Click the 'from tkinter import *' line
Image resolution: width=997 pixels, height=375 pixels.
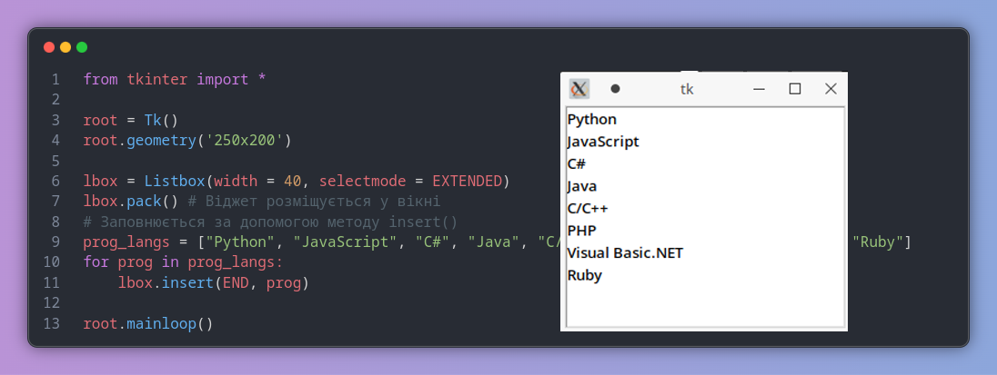tap(174, 79)
